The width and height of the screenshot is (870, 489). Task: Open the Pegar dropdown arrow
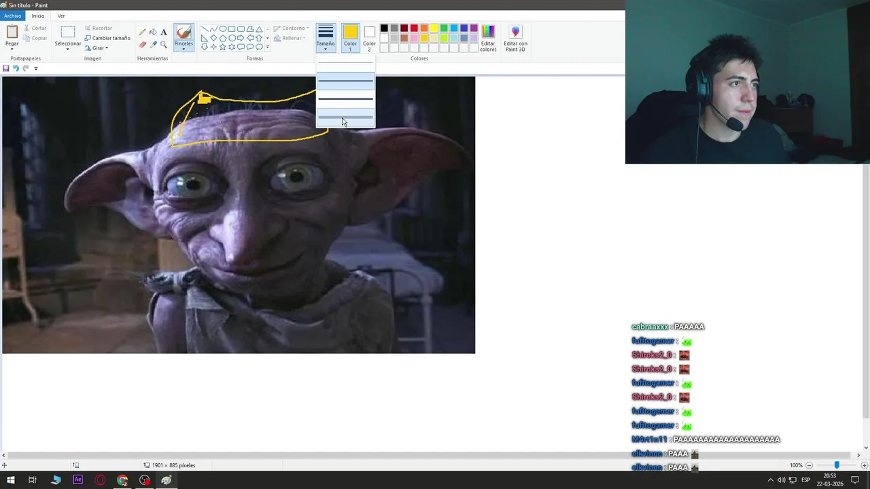pyautogui.click(x=12, y=49)
